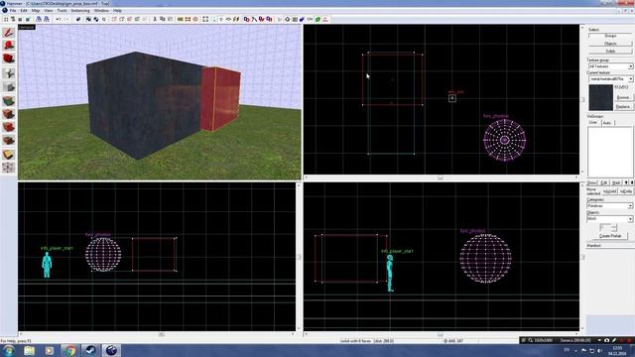Open the Edit menu
The width and height of the screenshot is (635, 357).
coord(24,11)
